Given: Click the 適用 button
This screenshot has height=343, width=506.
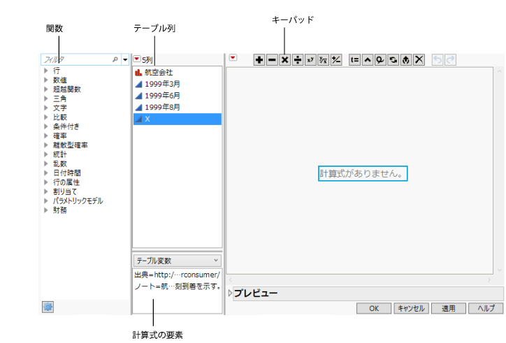Looking at the screenshot, I should (449, 308).
